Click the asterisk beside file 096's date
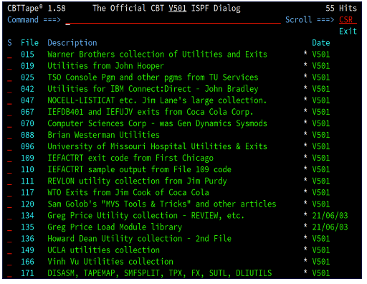Viewport: 367px width, 284px height. pos(305,145)
